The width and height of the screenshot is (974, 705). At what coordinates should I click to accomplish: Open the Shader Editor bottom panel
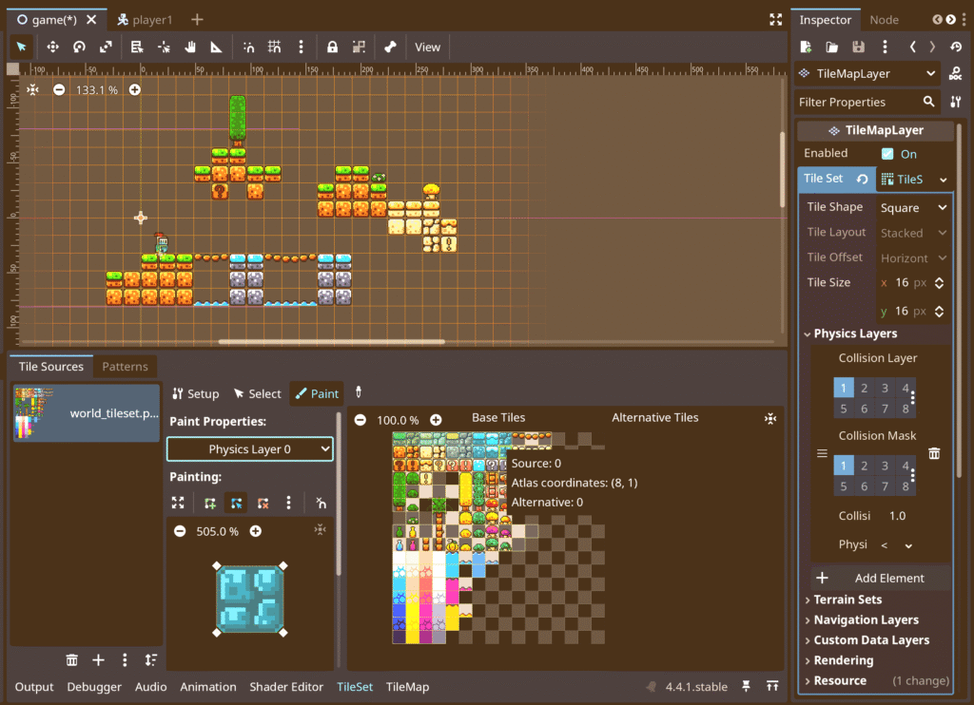286,687
